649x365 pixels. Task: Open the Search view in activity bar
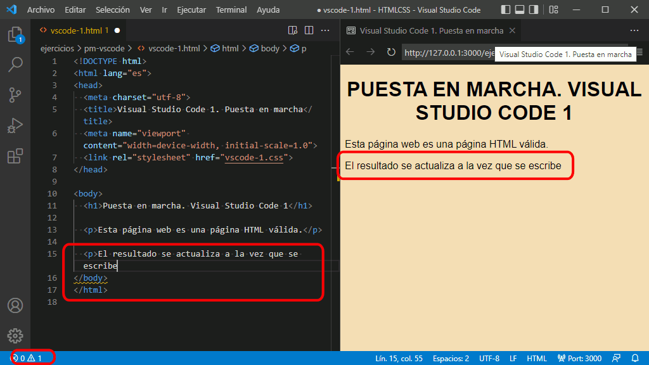[x=15, y=65]
